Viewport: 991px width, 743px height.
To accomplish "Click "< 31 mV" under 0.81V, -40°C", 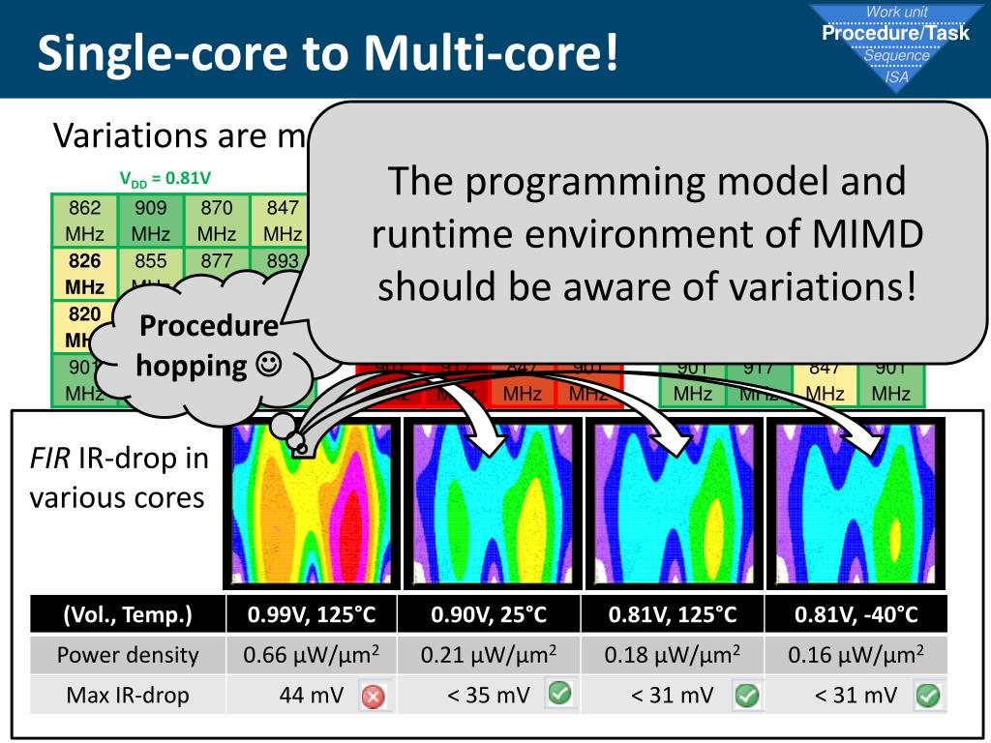I will click(x=856, y=695).
